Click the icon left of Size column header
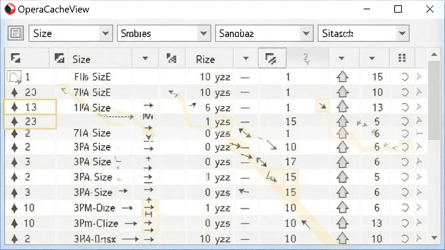This screenshot has width=445, height=250. click(x=59, y=58)
